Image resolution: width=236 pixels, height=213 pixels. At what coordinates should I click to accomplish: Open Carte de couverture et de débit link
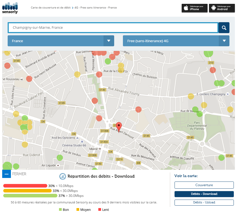coord(51,8)
